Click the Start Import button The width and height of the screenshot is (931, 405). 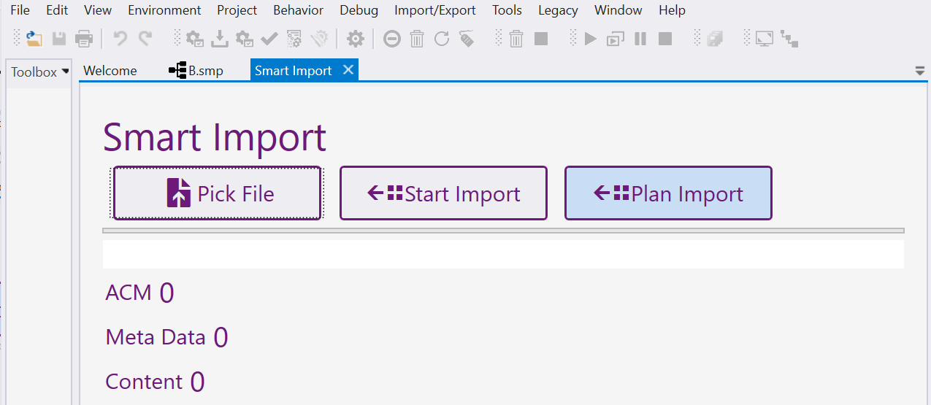click(443, 193)
